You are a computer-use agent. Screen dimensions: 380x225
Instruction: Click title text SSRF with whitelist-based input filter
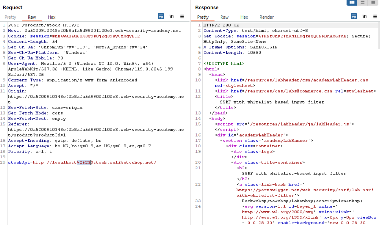click(272, 102)
